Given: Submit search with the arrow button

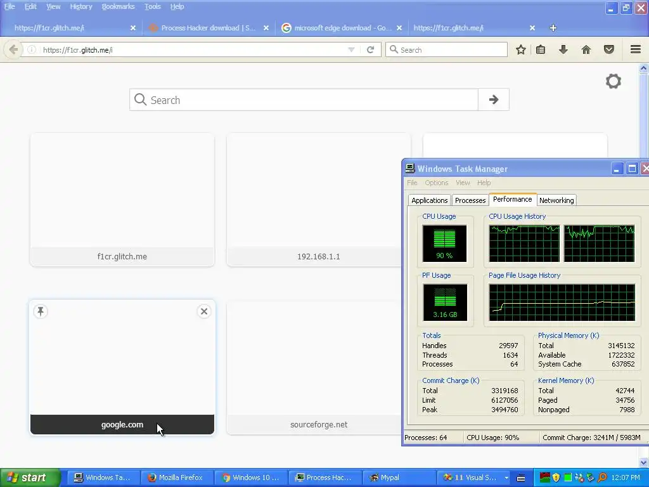Looking at the screenshot, I should [493, 100].
